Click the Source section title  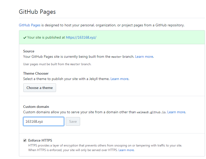29,51
